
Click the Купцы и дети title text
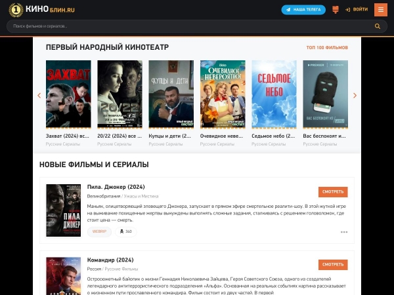pyautogui.click(x=170, y=136)
